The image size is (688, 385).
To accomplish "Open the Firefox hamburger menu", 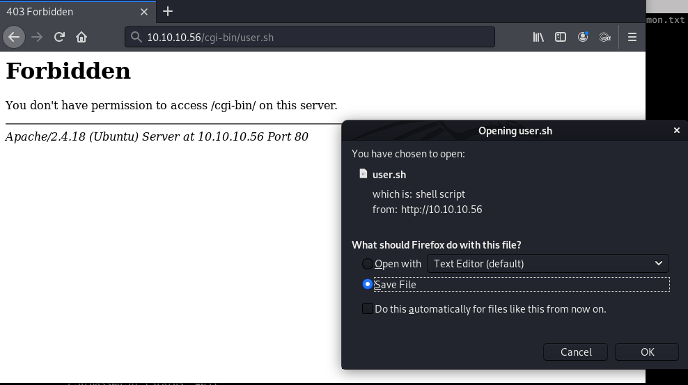I will (632, 38).
